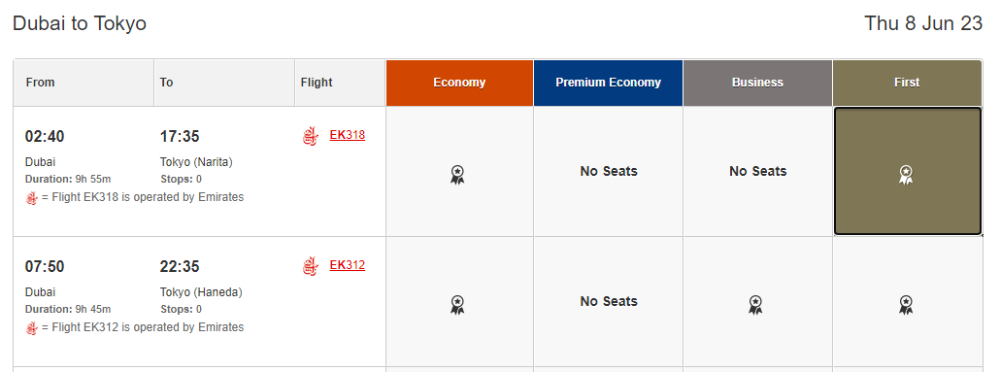Open flight details for EK318 link
The height and width of the screenshot is (372, 1001).
pyautogui.click(x=348, y=135)
